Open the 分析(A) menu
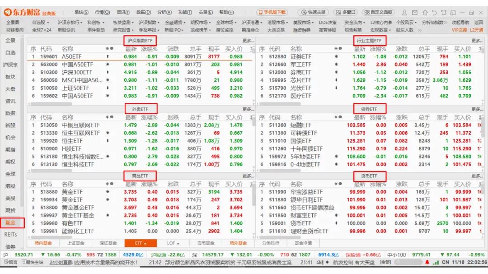The height and width of the screenshot is (274, 488). 164,13
